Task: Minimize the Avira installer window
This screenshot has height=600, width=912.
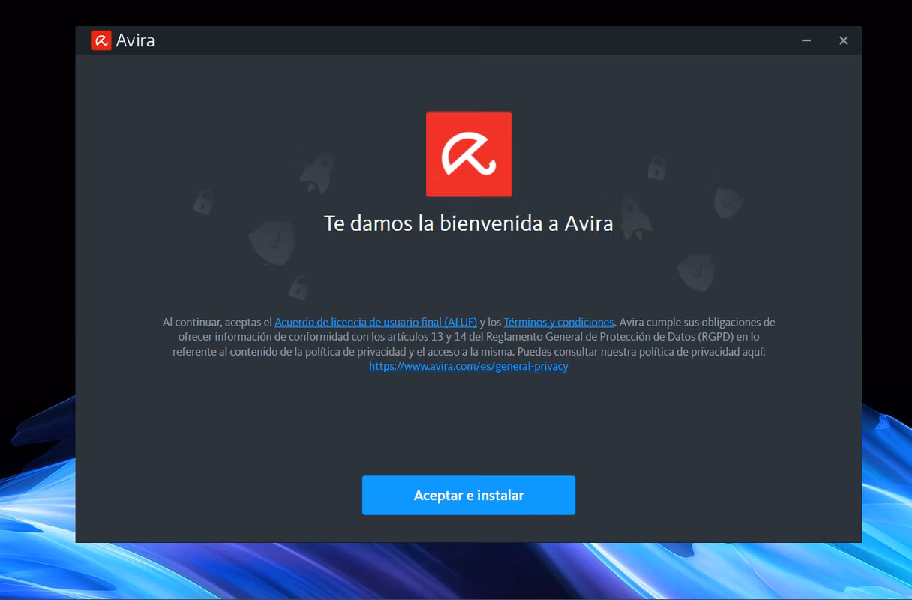Action: coord(807,40)
